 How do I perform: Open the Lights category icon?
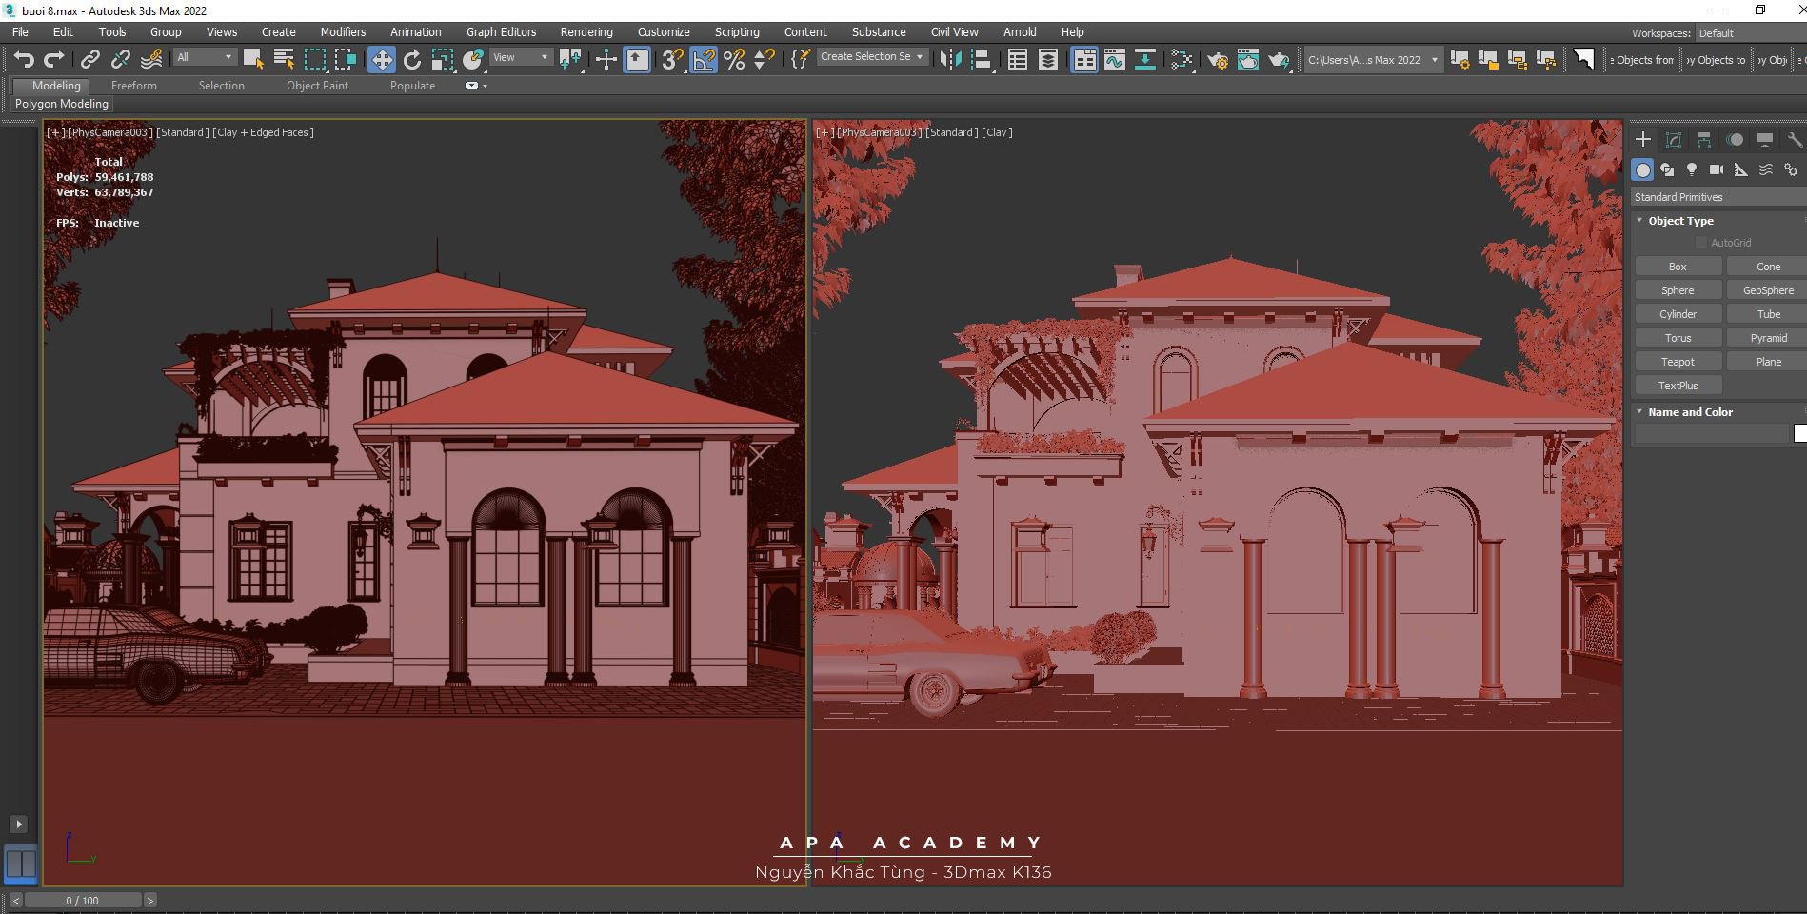coord(1691,169)
